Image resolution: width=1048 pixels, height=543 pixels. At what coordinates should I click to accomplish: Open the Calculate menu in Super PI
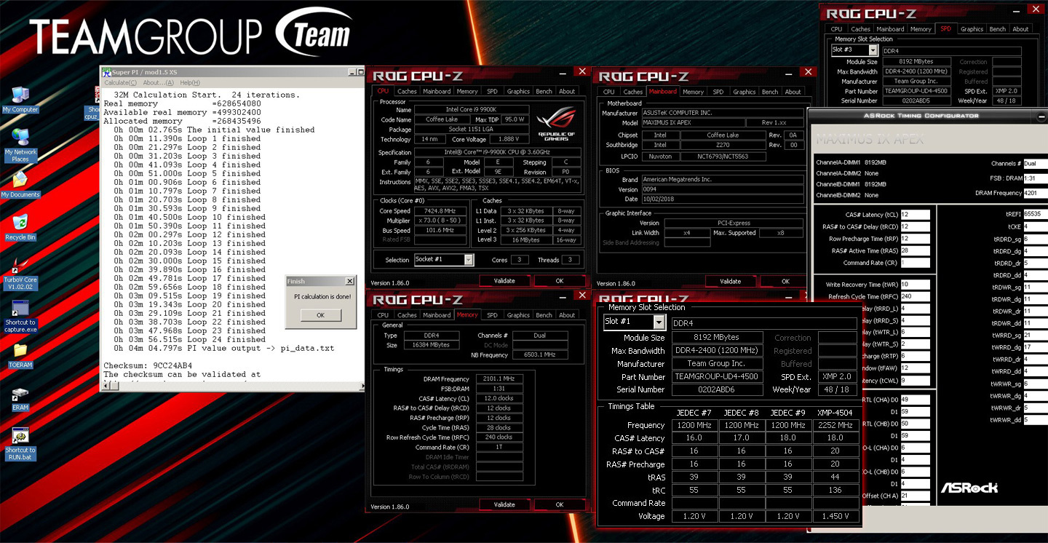coord(119,82)
